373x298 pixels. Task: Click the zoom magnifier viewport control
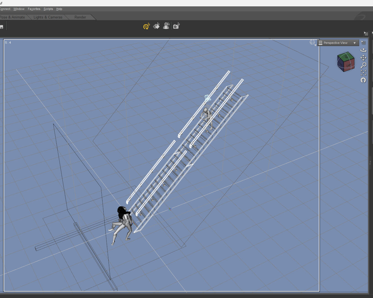coord(363,65)
